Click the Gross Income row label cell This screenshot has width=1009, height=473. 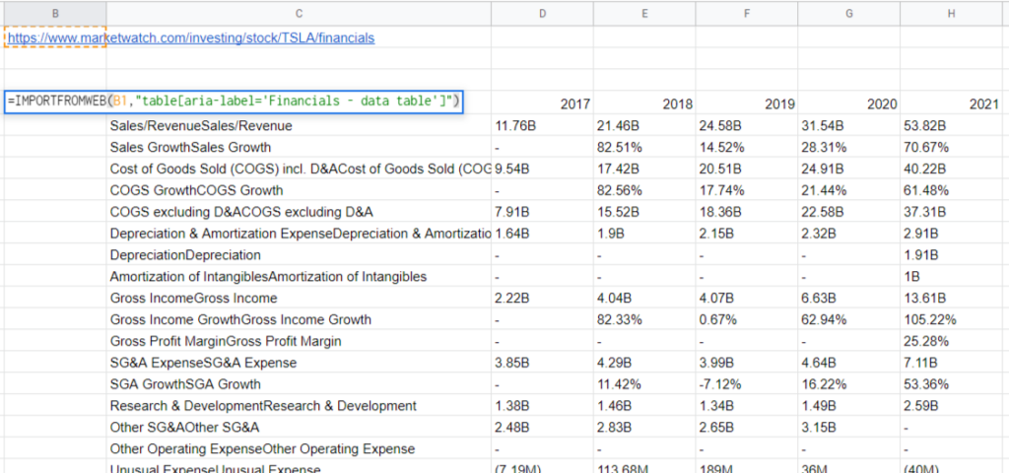tap(299, 298)
